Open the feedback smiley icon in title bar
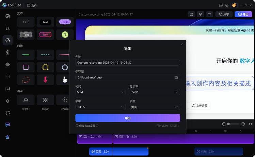 (x=221, y=5)
